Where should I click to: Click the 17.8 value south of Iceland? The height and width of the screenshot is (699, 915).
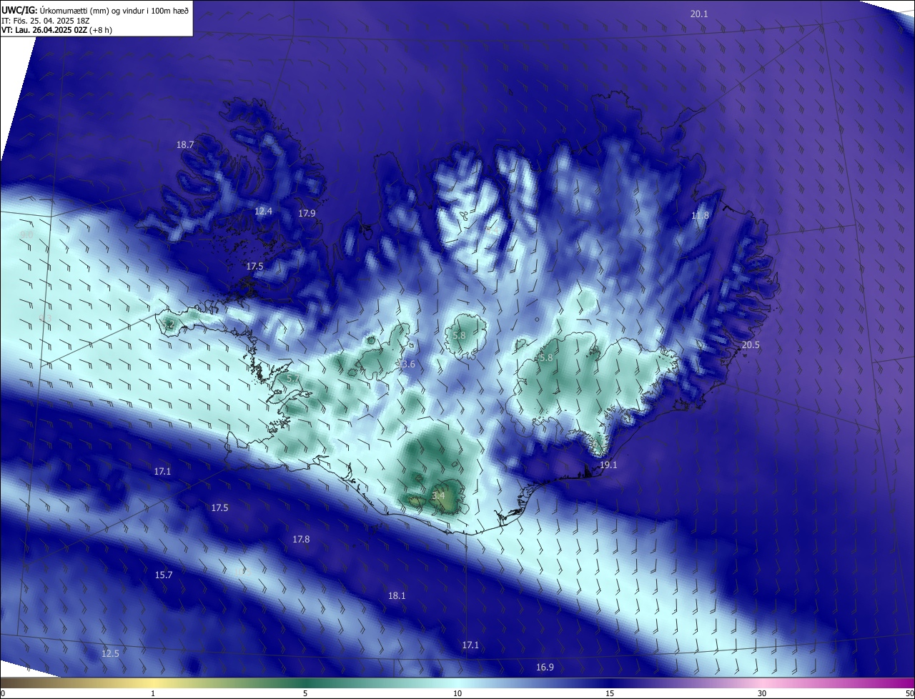tap(301, 539)
